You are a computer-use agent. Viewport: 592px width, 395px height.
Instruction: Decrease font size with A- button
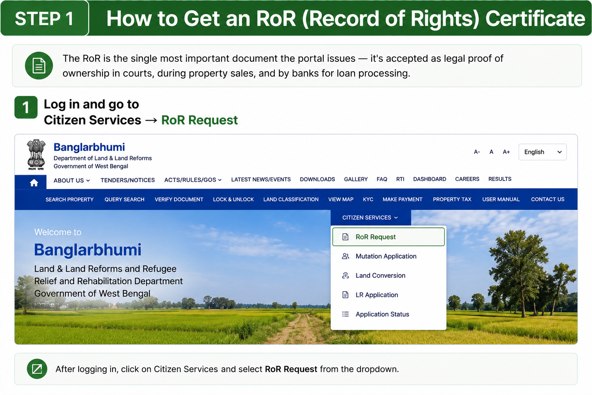(x=477, y=152)
